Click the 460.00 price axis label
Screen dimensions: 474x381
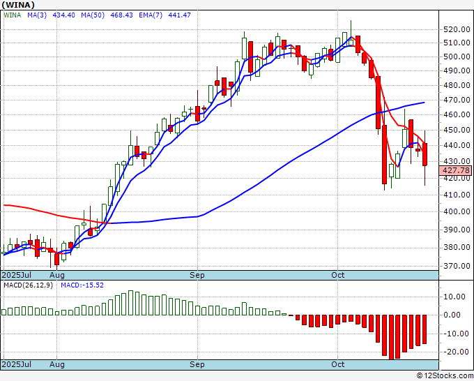pos(457,114)
